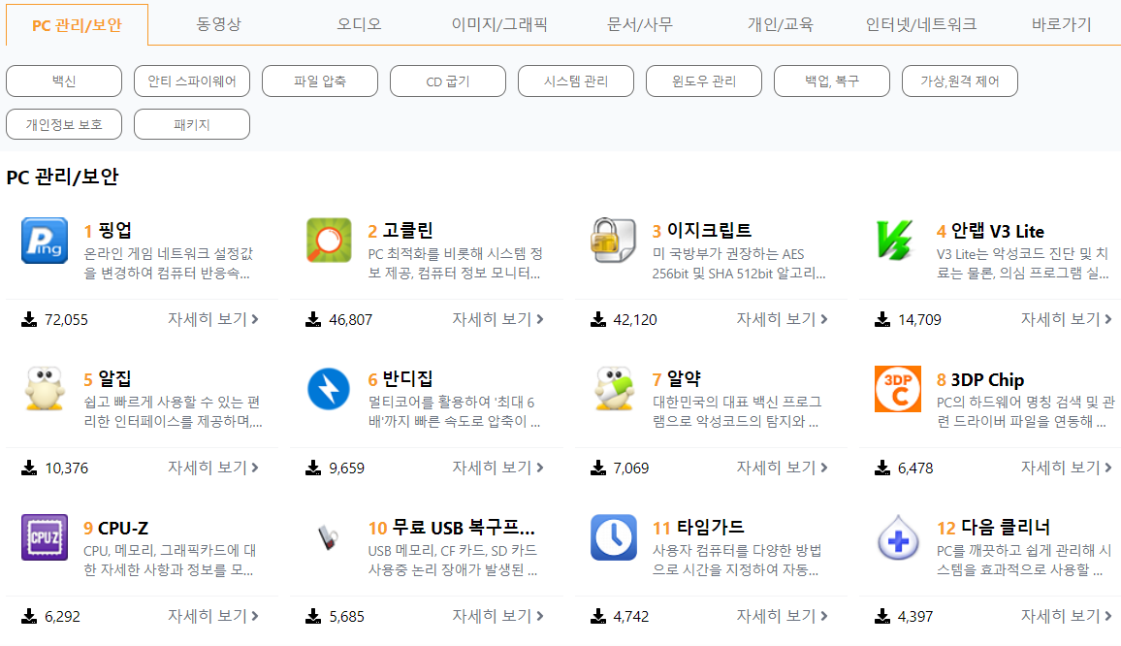Filter by 백신 category
Screen dimensions: 1121x646
click(64, 81)
